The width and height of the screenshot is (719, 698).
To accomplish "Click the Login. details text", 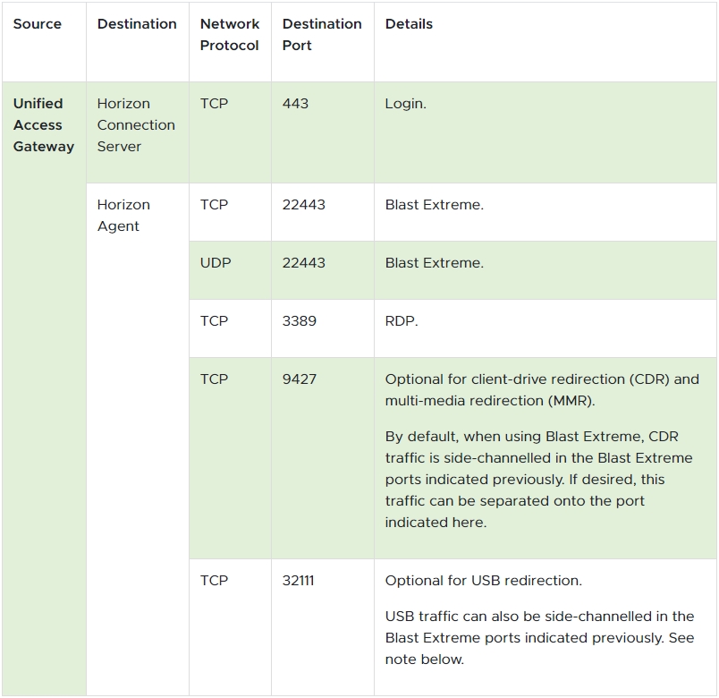I will 406,104.
